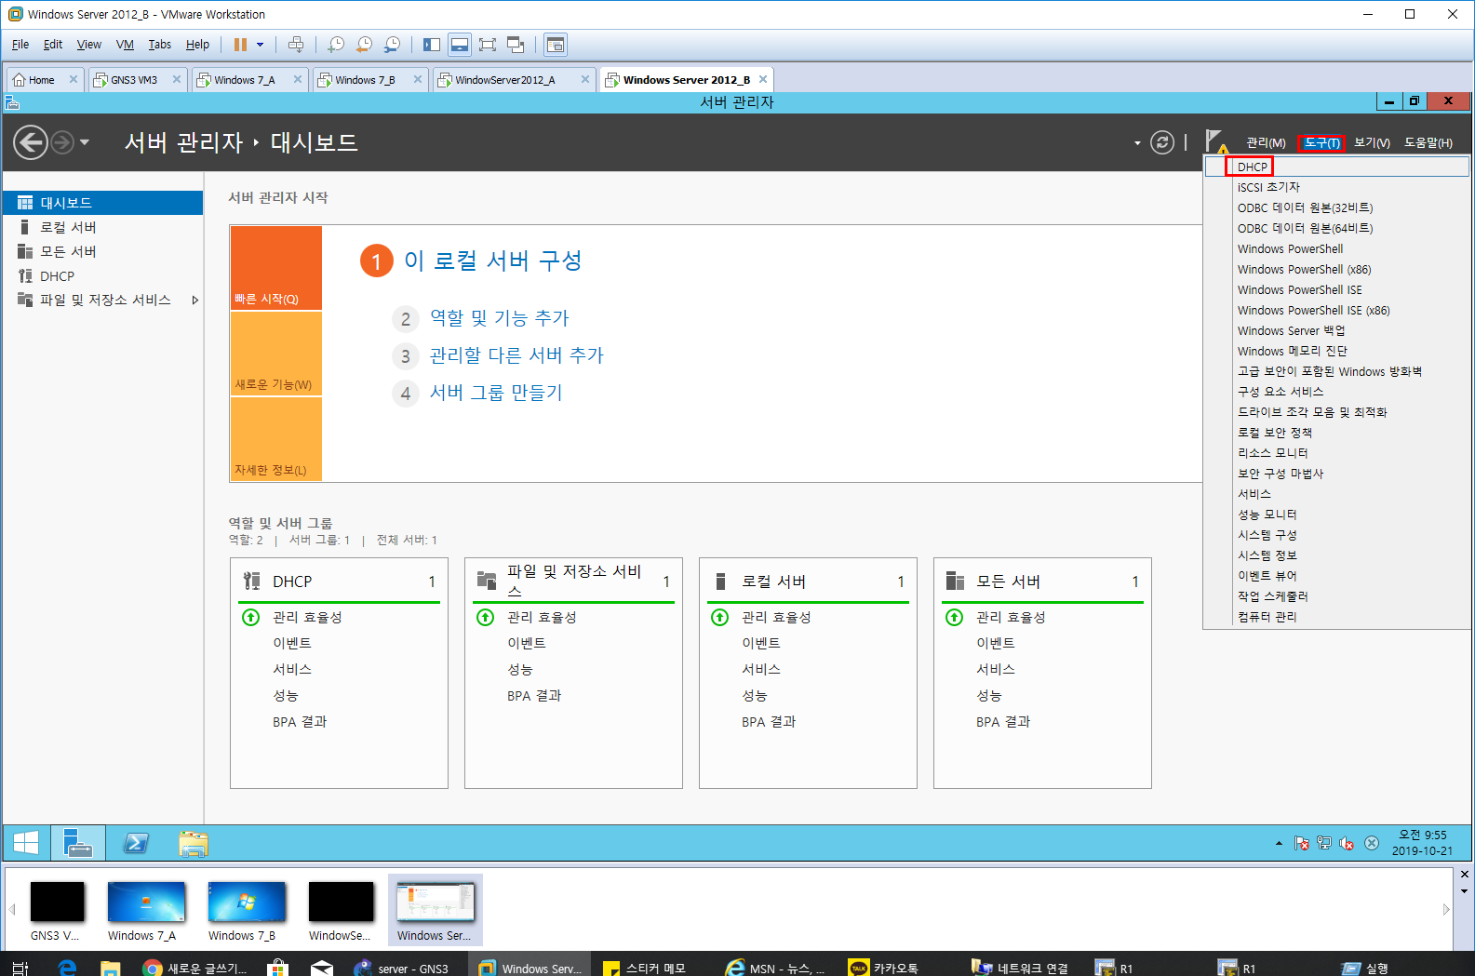The image size is (1475, 976).
Task: Select Windows 7_A thumbnail
Action: tap(145, 910)
